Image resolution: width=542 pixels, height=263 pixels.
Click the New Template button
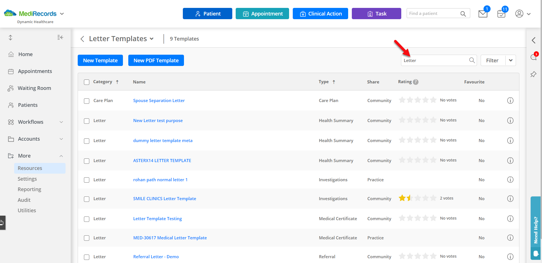click(x=100, y=60)
